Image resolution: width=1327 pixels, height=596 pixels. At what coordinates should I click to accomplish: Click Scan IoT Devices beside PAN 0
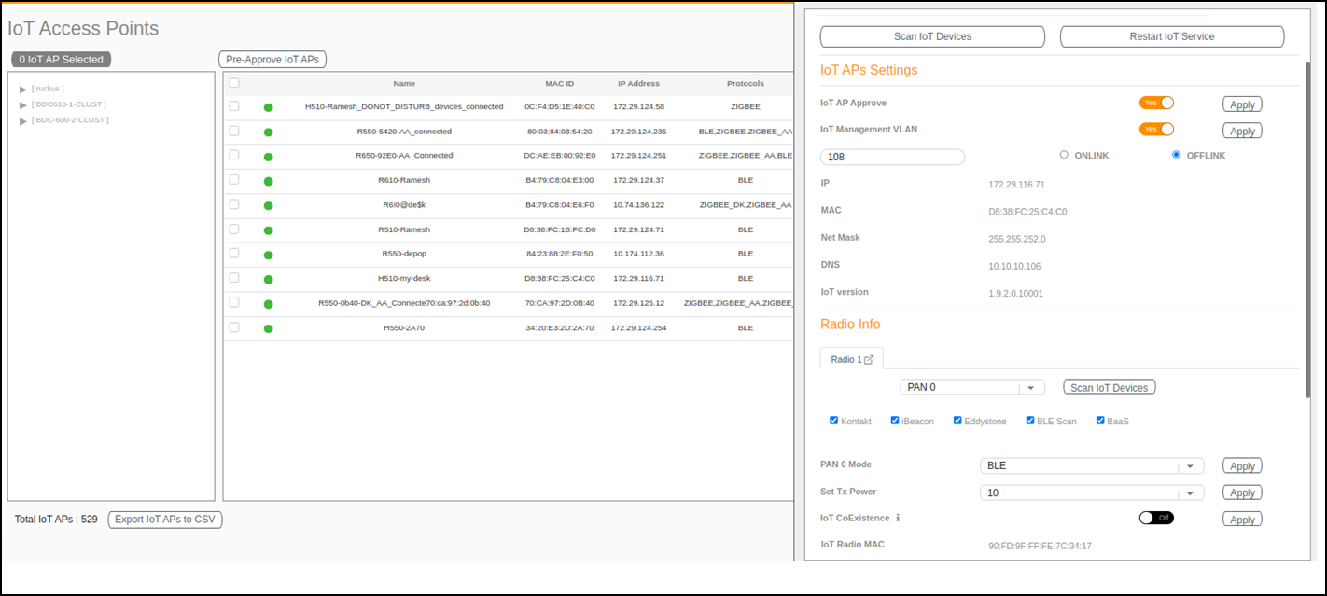[1110, 387]
